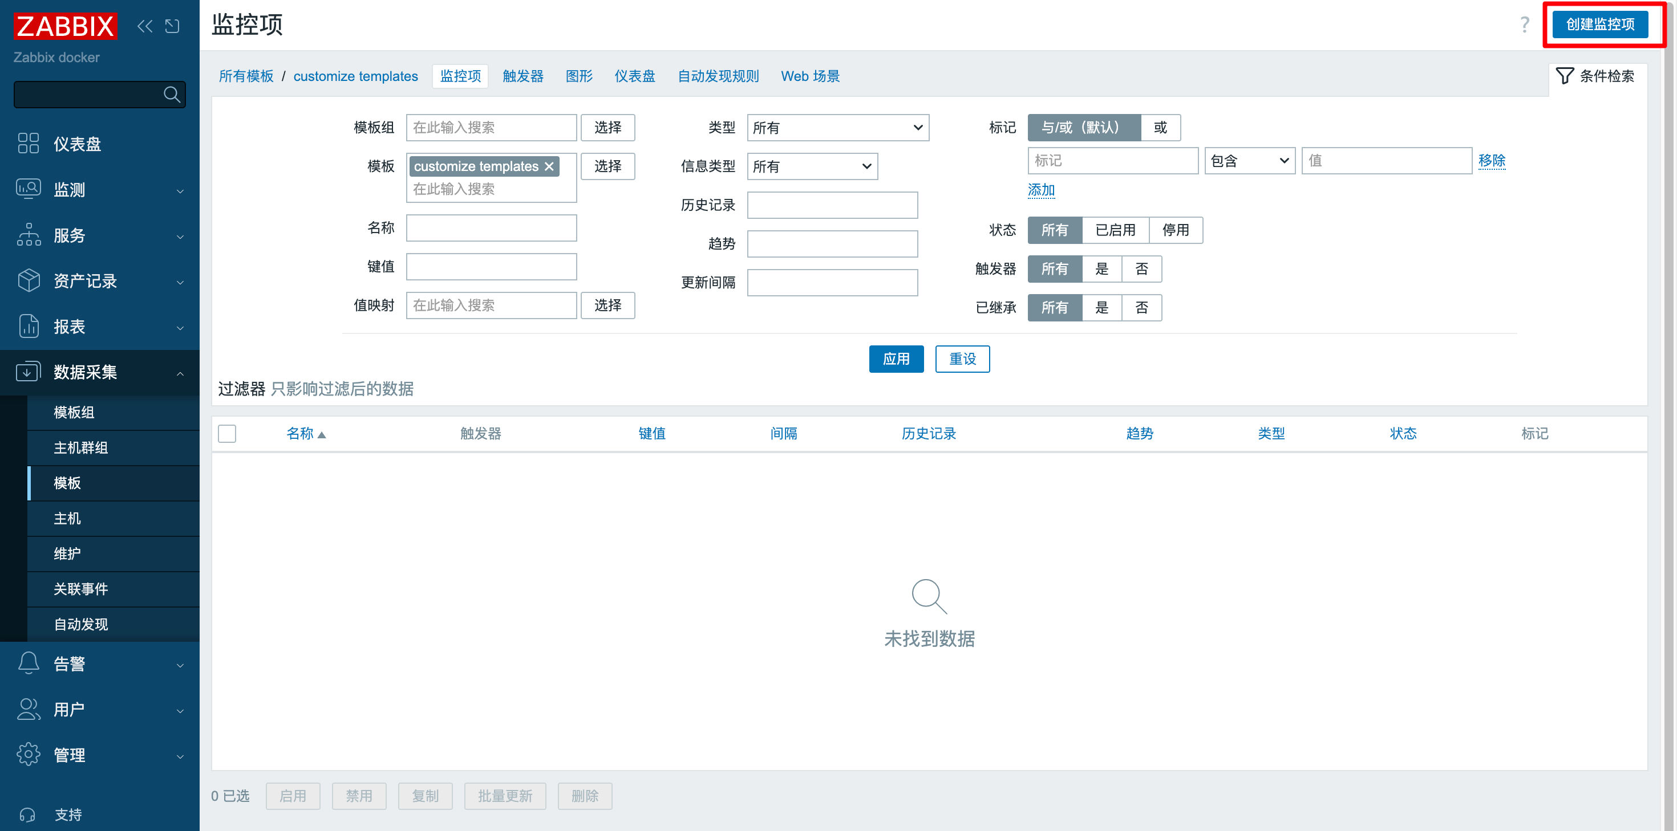This screenshot has height=831, width=1677.
Task: Click the 添加 tag link
Action: tap(1041, 190)
